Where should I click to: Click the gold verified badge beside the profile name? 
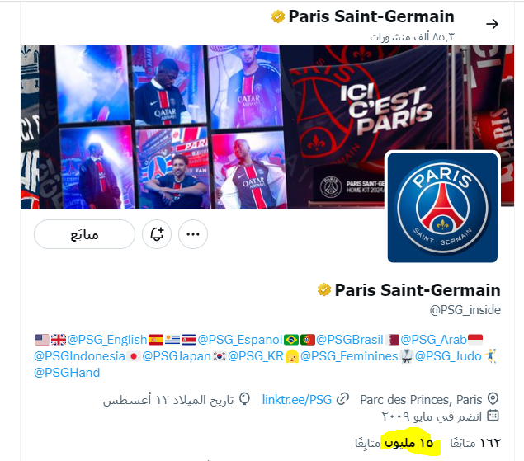pos(323,289)
